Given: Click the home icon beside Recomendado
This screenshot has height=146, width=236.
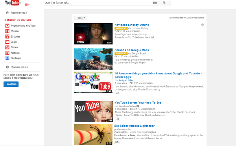Looking at the screenshot, I should pyautogui.click(x=7, y=13).
